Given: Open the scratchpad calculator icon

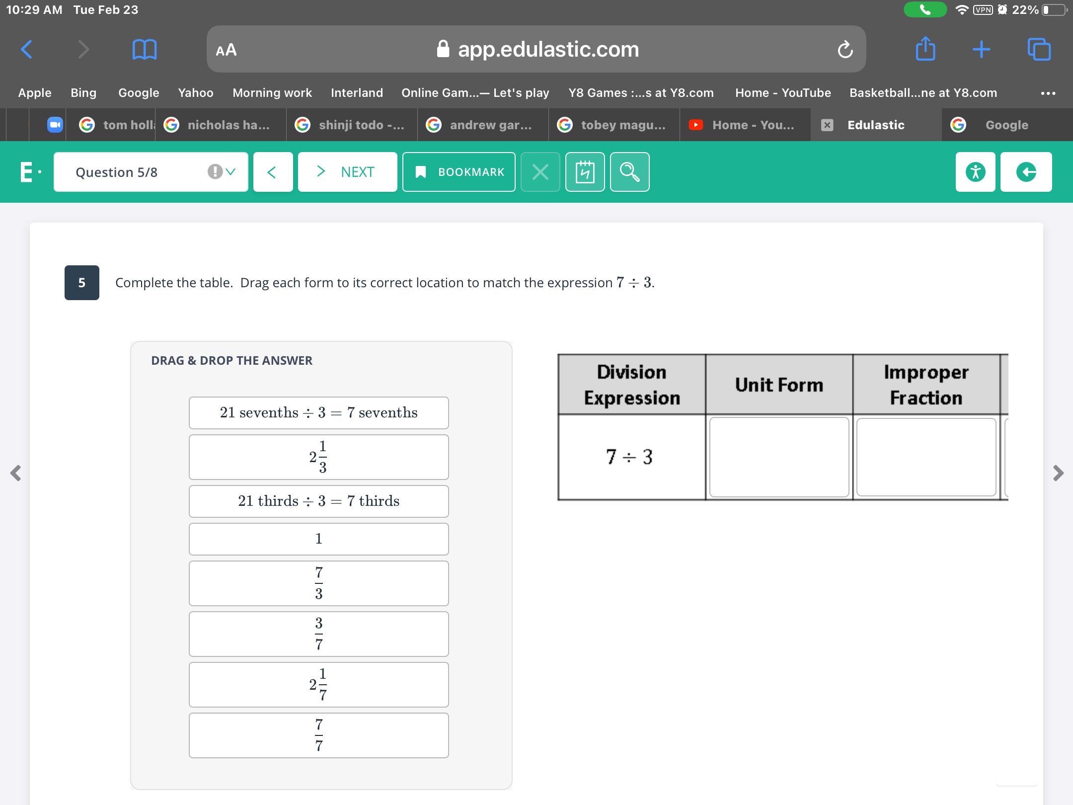Looking at the screenshot, I should coord(585,172).
